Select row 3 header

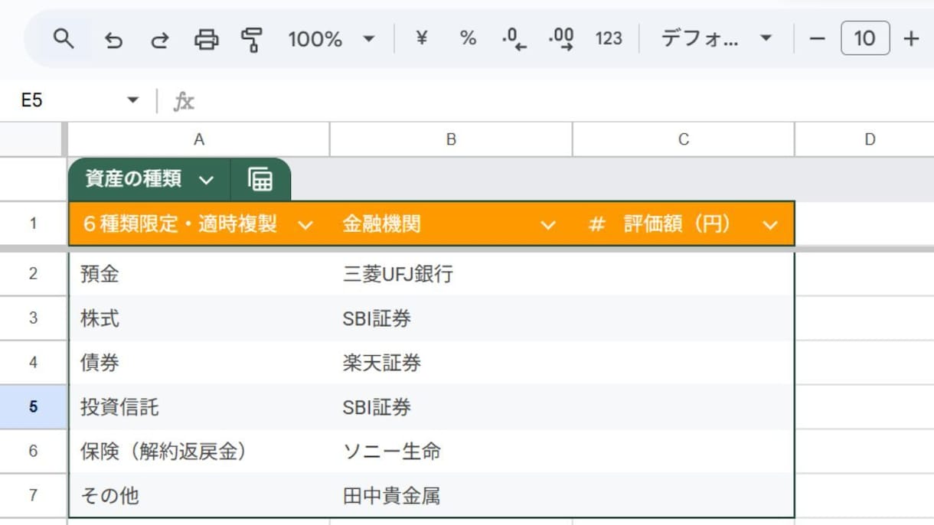coord(33,318)
